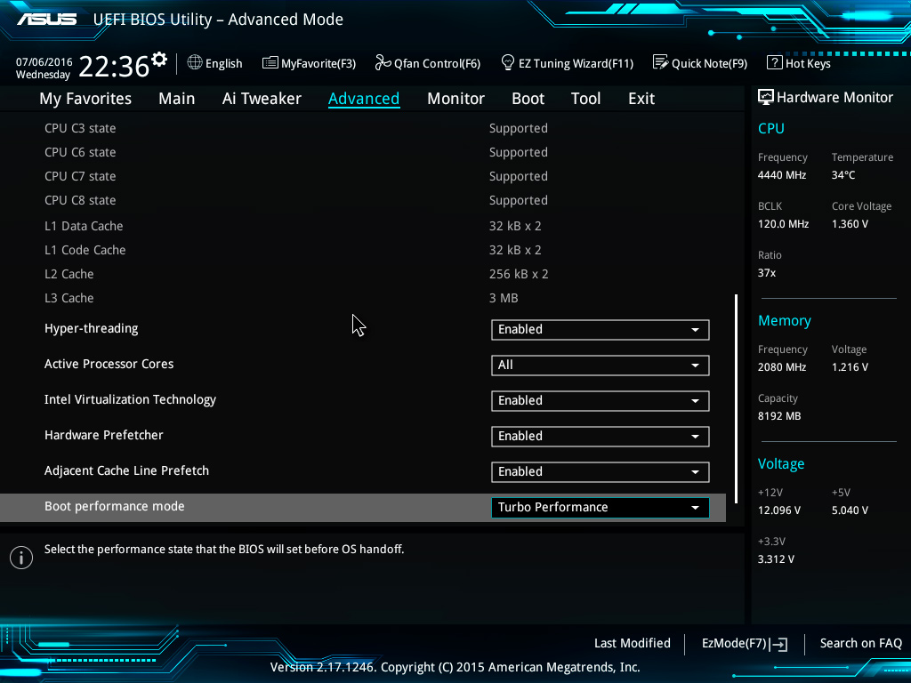Screen dimensions: 911x683
Task: Go to the Monitor tab
Action: click(455, 99)
